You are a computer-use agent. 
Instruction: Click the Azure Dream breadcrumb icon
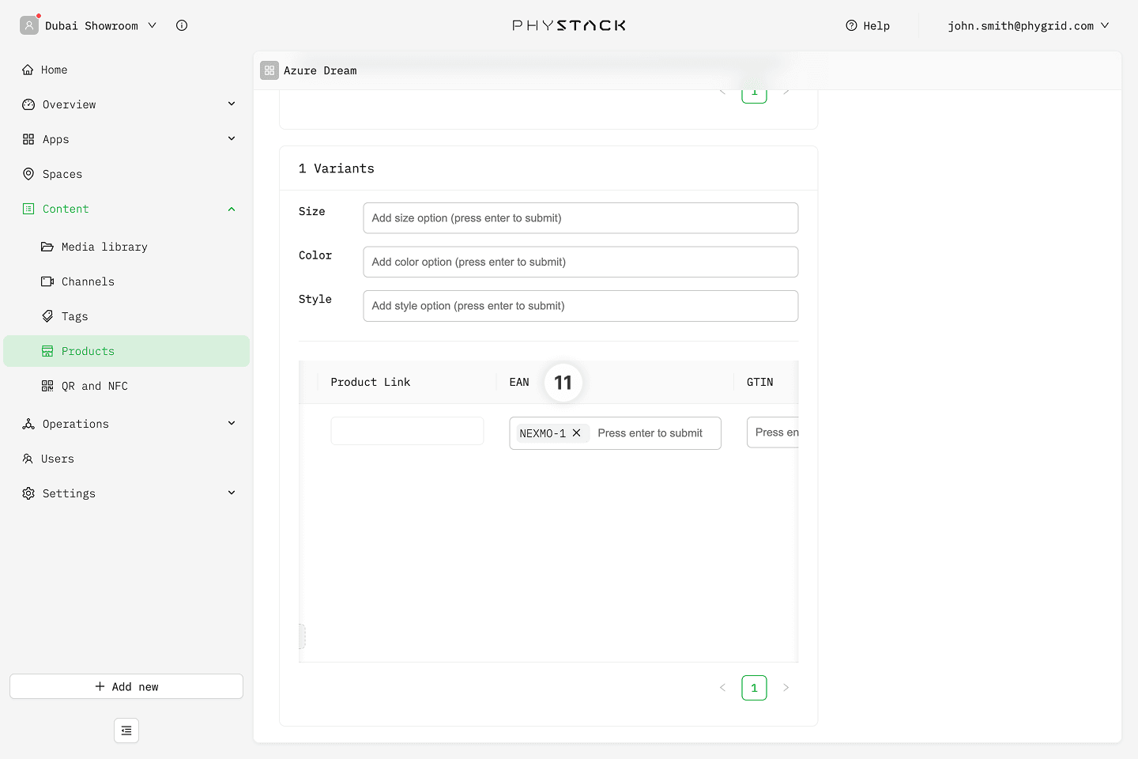(269, 70)
